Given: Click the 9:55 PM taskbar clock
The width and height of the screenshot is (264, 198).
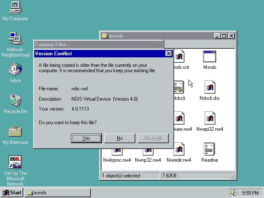Looking at the screenshot, I should [250, 193].
